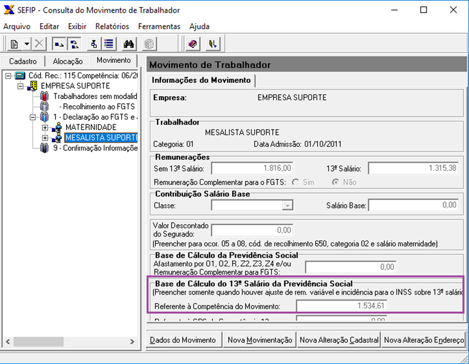
Task: Click the first blue tree-view toolbar toggle
Action: [59, 44]
